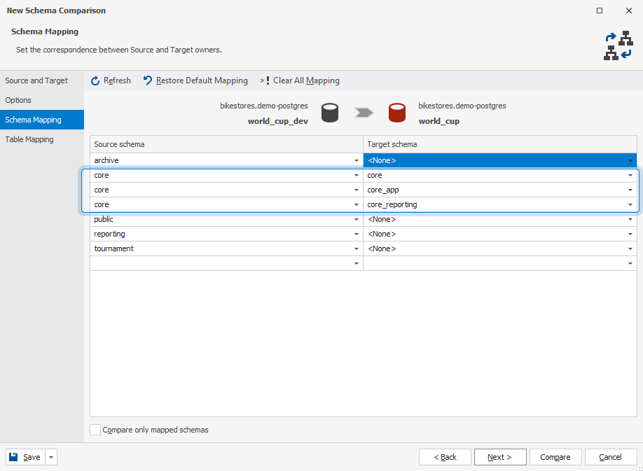Image resolution: width=643 pixels, height=471 pixels.
Task: Click the Cancel button
Action: 611,457
